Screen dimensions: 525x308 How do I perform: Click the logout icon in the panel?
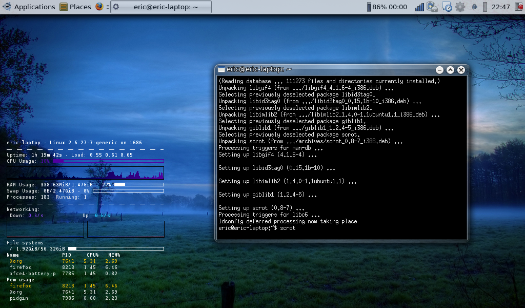coord(519,7)
